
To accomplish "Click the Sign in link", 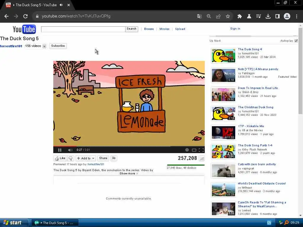I will (235, 29).
